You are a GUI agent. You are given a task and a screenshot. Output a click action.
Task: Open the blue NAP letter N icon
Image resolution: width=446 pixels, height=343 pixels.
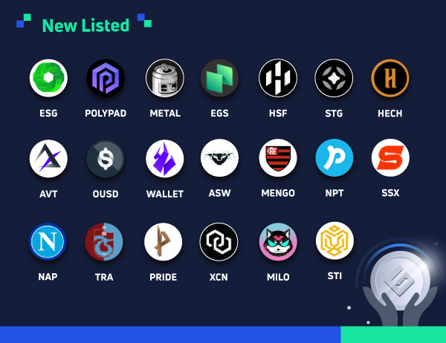pyautogui.click(x=48, y=241)
